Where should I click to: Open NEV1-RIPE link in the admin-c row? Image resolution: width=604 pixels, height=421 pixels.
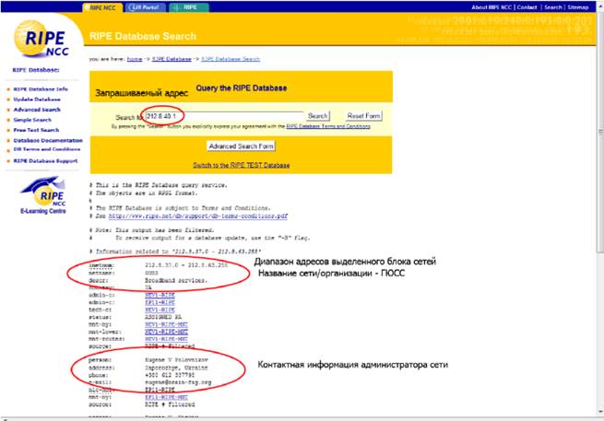pyautogui.click(x=160, y=295)
